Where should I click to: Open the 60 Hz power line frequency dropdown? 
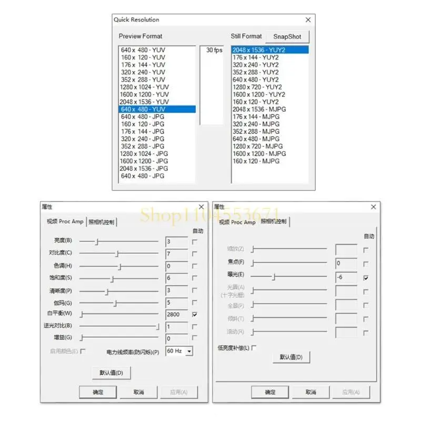(188, 351)
